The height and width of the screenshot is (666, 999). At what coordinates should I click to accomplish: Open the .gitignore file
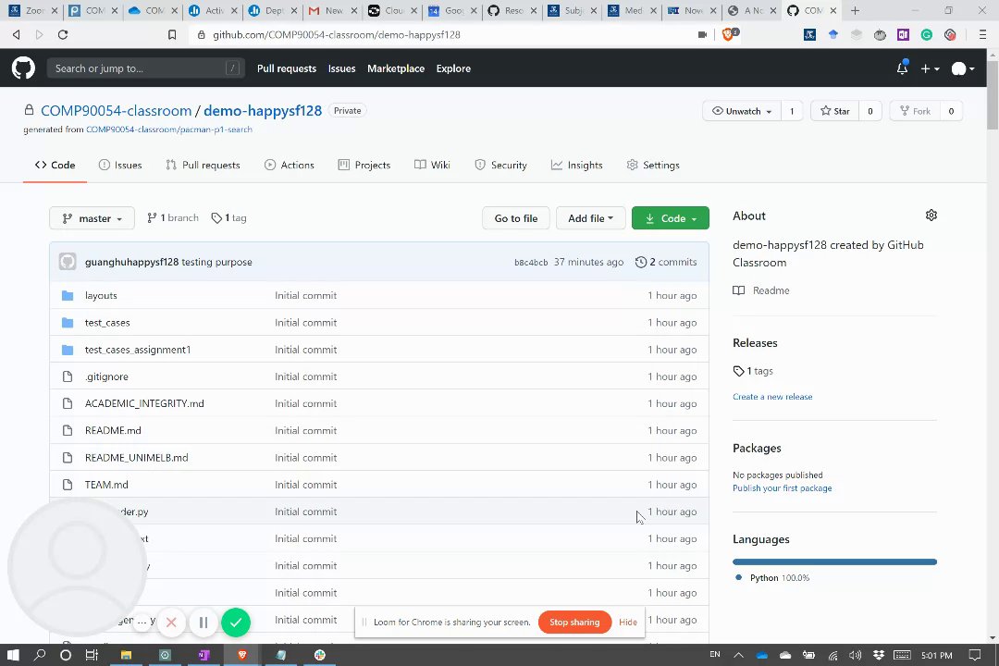pos(106,376)
